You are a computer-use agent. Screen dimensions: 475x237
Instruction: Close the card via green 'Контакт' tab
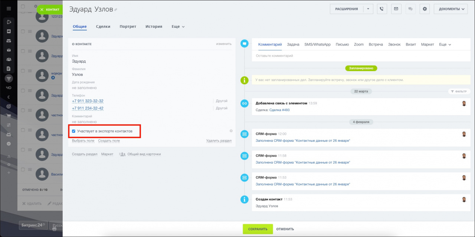coord(50,9)
